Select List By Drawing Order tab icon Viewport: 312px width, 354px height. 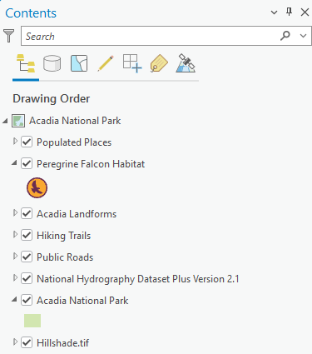pyautogui.click(x=26, y=63)
